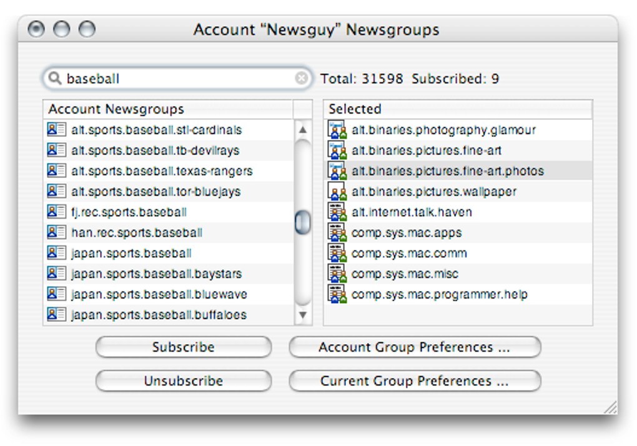Click subscribed group icon for alt.binaries.pictures.fine-art
Screen dimensions: 637x446
(337, 150)
